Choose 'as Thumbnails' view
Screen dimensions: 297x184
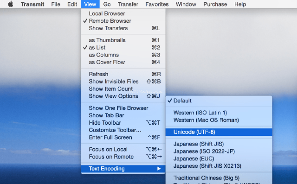123,40
